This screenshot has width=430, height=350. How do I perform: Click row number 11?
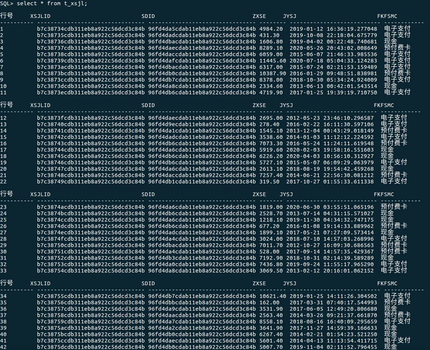[3, 92]
